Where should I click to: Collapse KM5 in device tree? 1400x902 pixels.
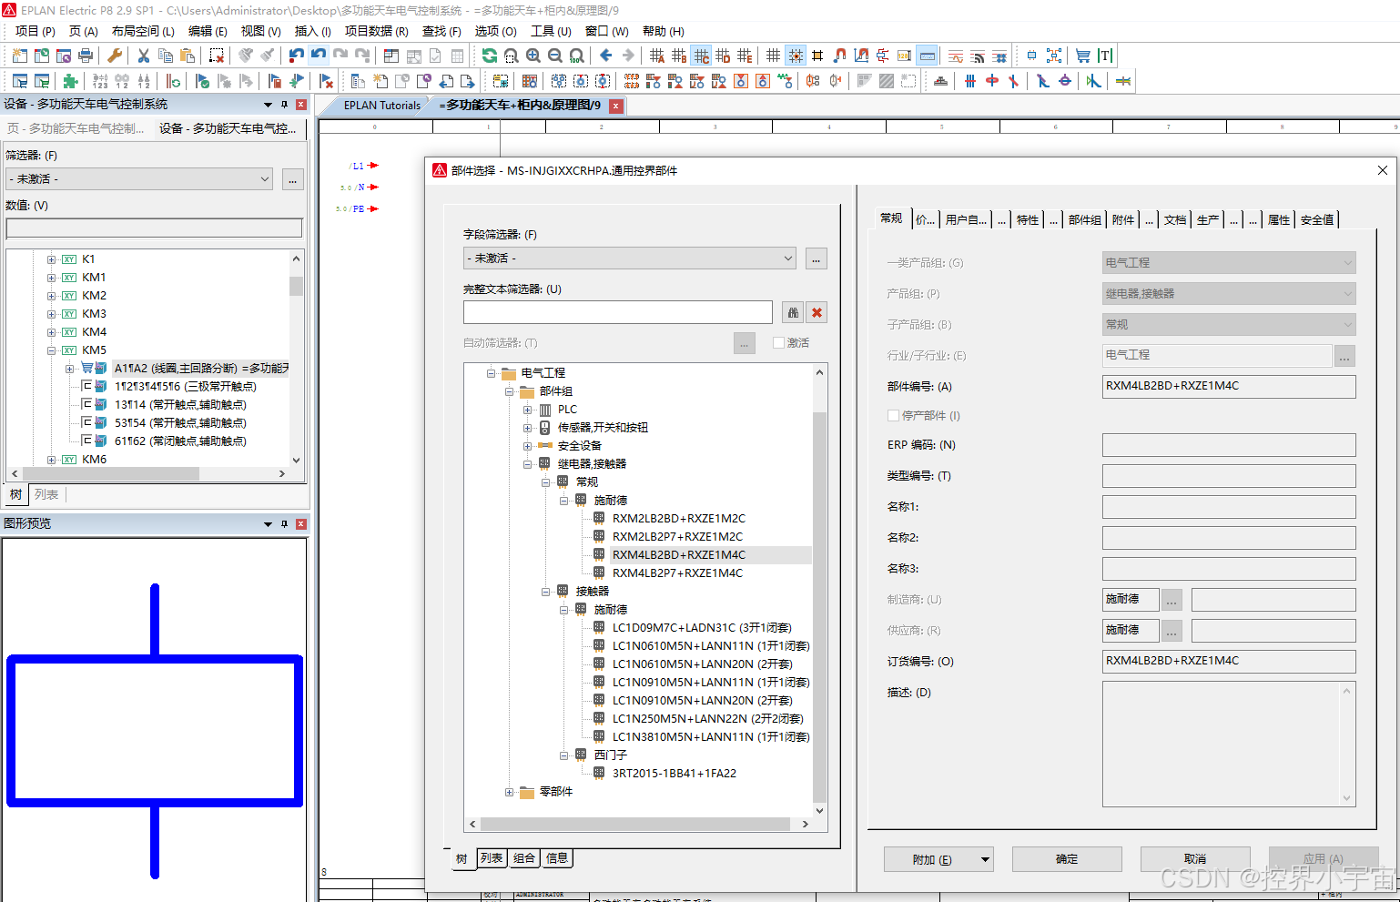point(51,350)
